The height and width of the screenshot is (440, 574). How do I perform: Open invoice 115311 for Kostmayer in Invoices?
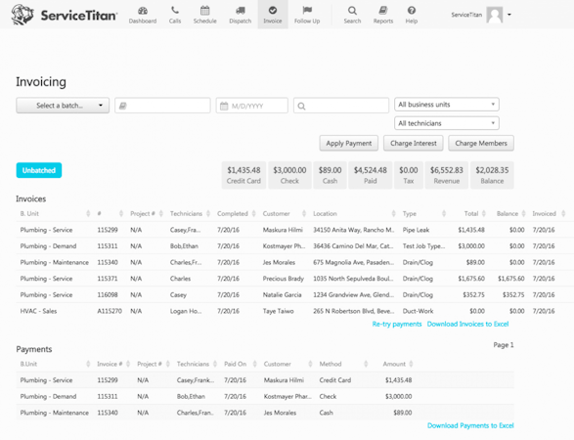pyautogui.click(x=108, y=246)
